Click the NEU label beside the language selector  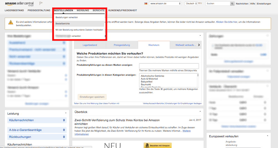coord(200,3)
